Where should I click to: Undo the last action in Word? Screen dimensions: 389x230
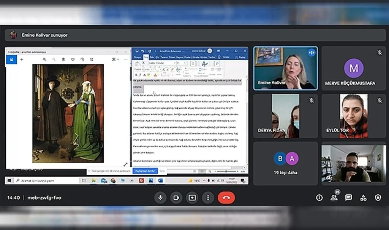143,51
